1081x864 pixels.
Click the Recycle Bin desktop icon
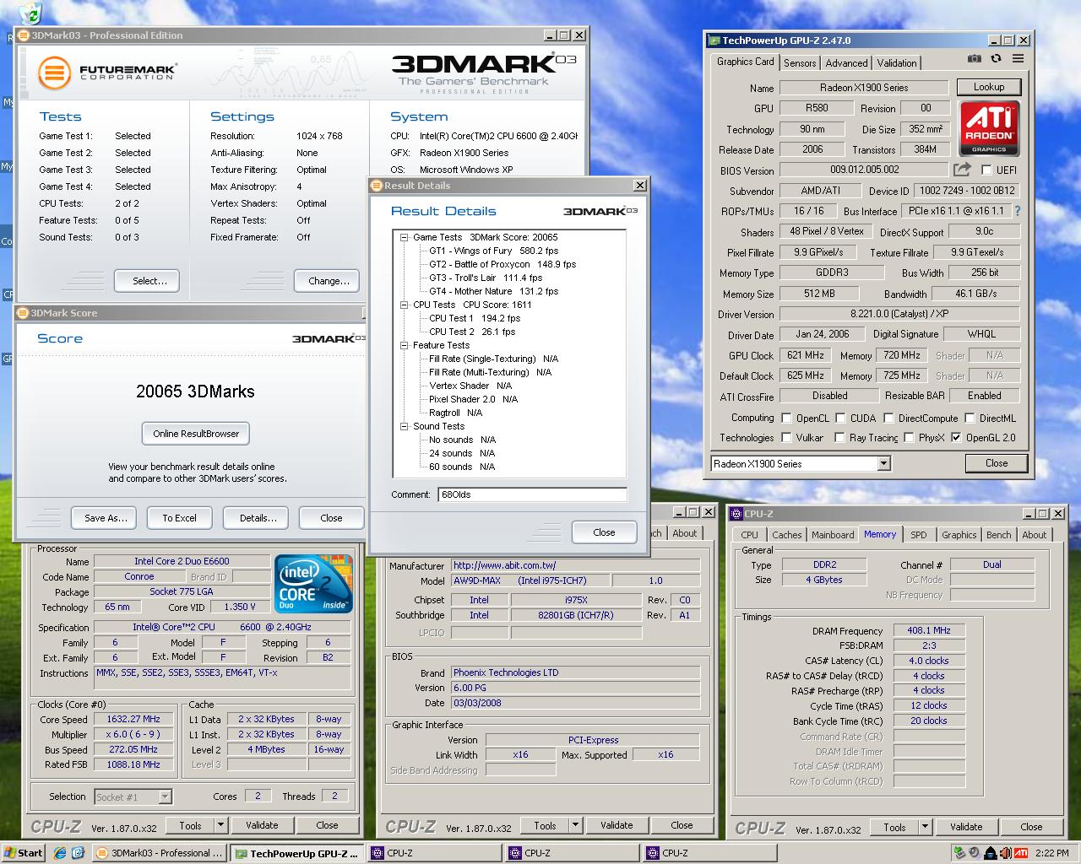(30, 12)
